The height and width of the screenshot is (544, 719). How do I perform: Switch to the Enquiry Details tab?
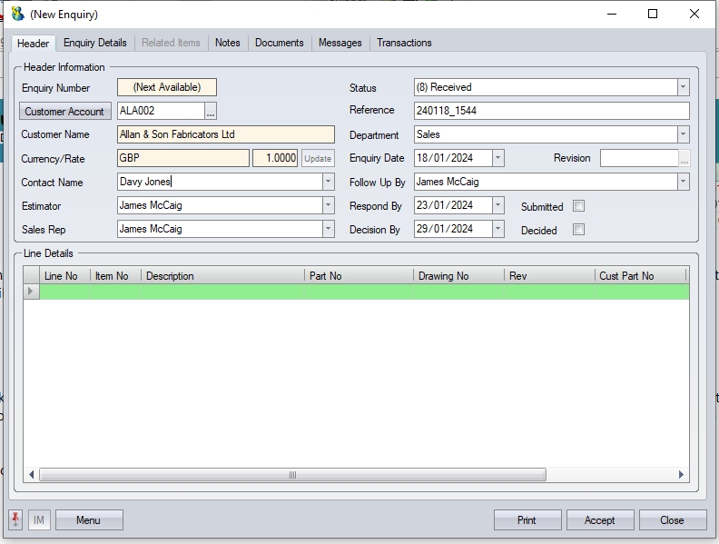(95, 43)
